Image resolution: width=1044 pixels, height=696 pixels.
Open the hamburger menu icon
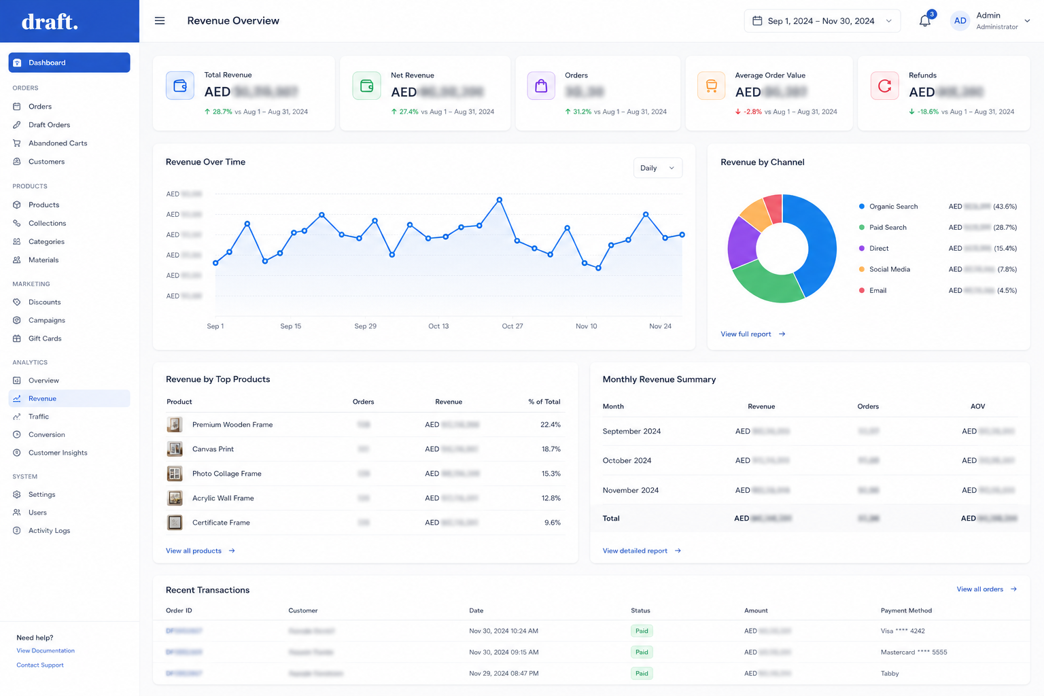point(160,21)
